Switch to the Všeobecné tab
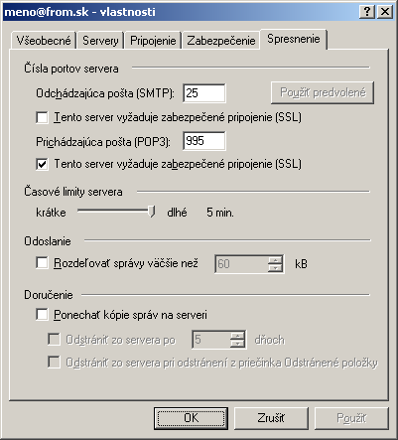The height and width of the screenshot is (440, 398). click(44, 41)
